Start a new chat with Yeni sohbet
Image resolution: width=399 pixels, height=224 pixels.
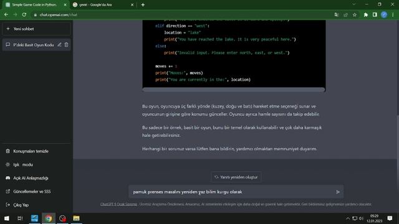[x=36, y=29]
